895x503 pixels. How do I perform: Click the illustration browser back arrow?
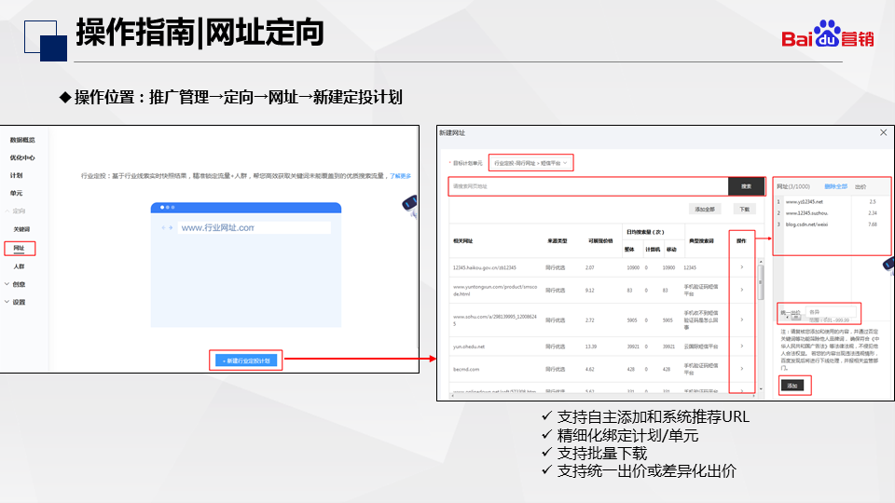(x=163, y=227)
